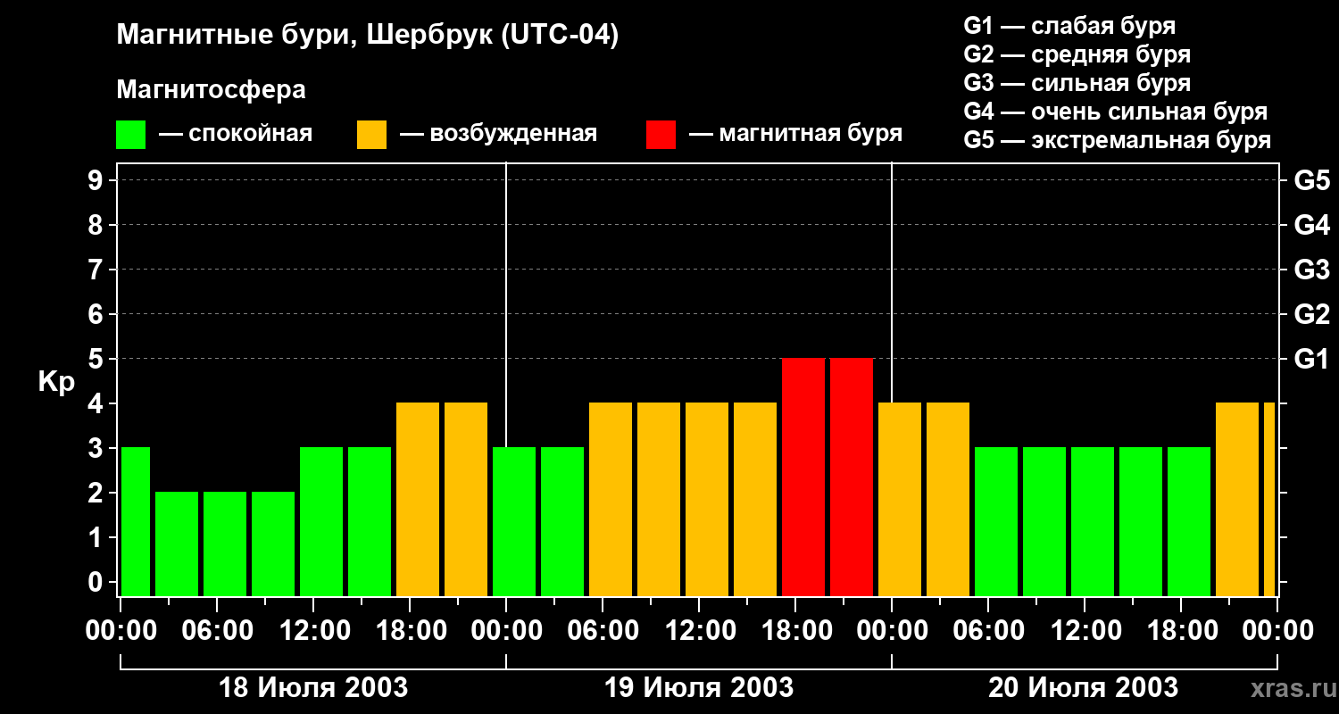Click the 'G5 — экстремальная буря' legend text
1339x714 pixels.
coord(1117,140)
